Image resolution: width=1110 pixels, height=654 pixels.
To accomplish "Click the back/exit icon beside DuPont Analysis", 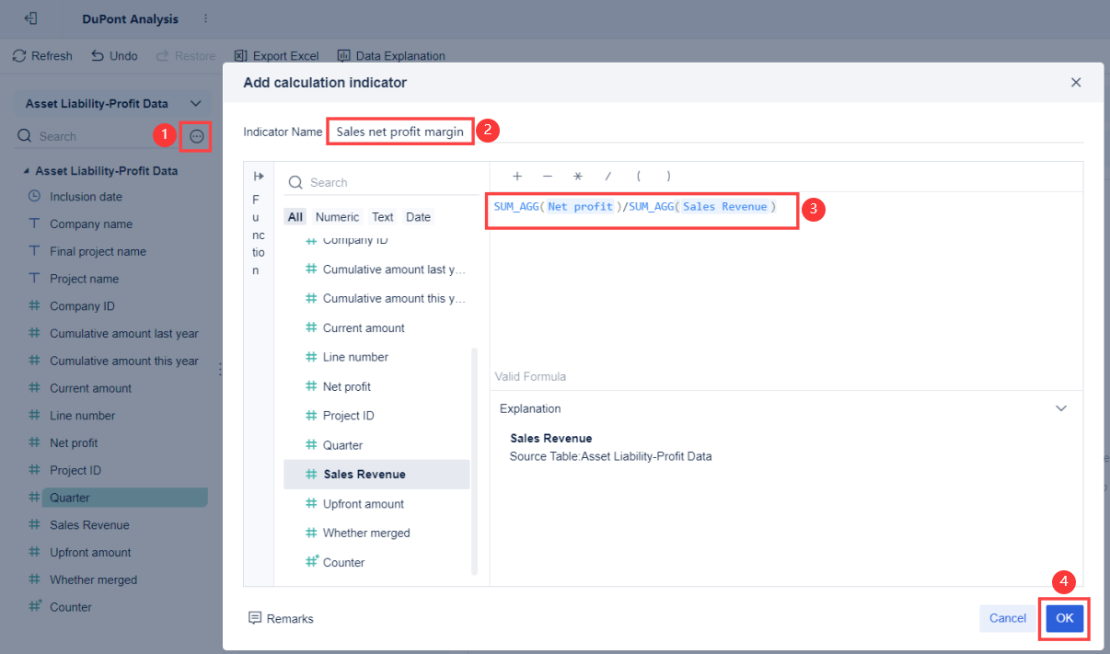I will 30,18.
